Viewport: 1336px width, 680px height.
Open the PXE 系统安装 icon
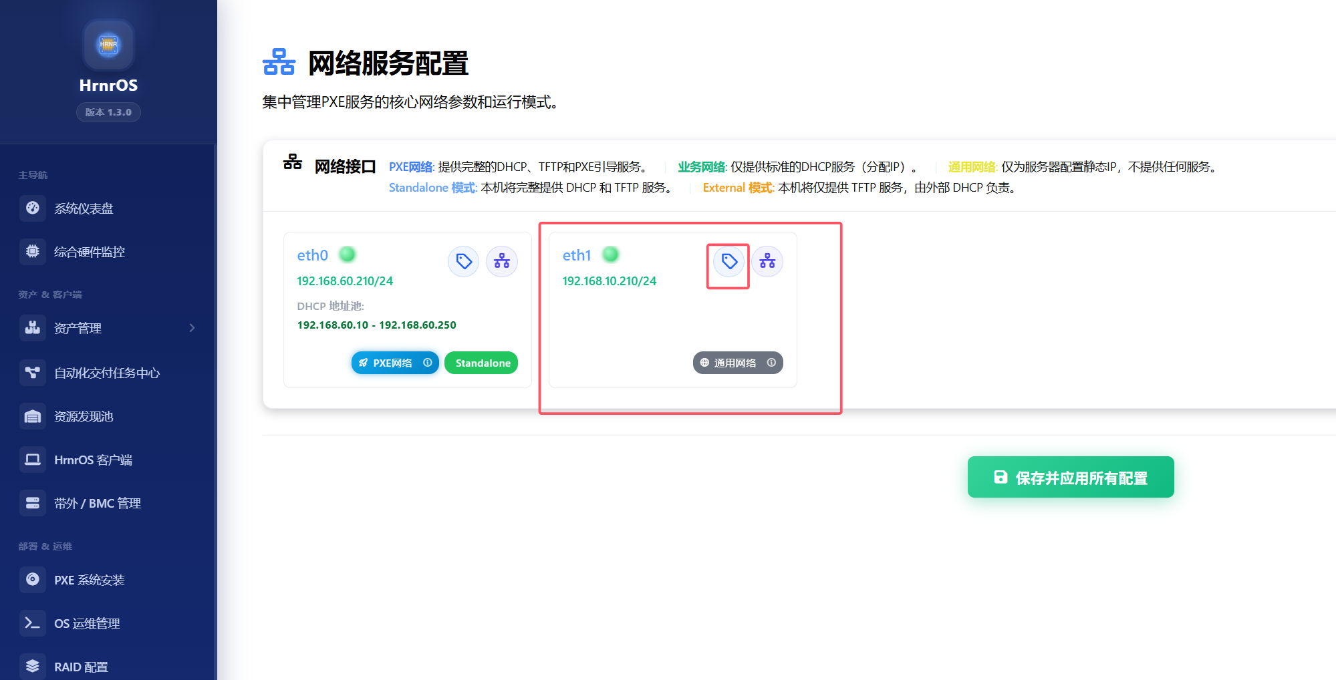click(33, 580)
